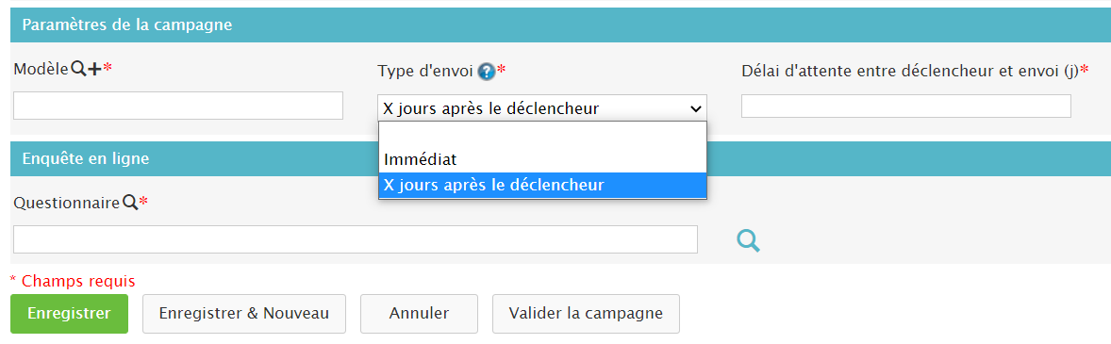Click the search magnifier next to Modèle

[x=78, y=69]
